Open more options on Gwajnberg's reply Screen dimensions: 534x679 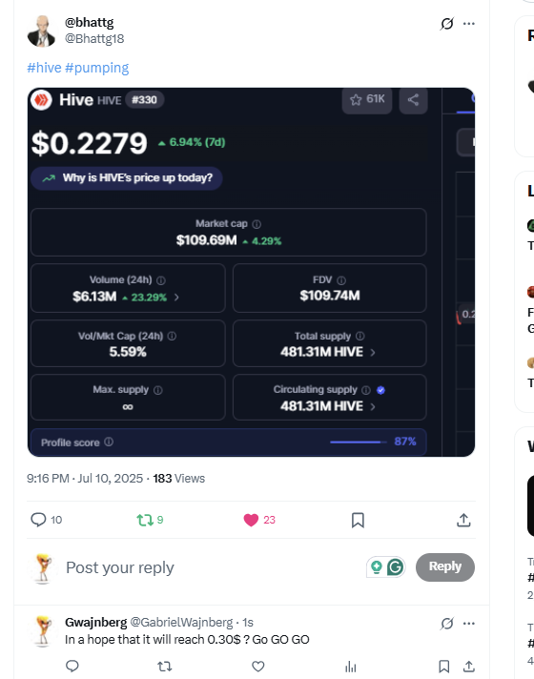pos(469,624)
